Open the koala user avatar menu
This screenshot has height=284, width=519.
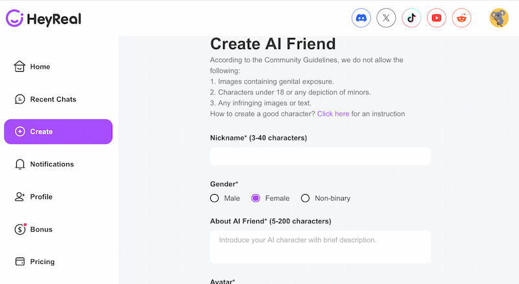point(499,18)
